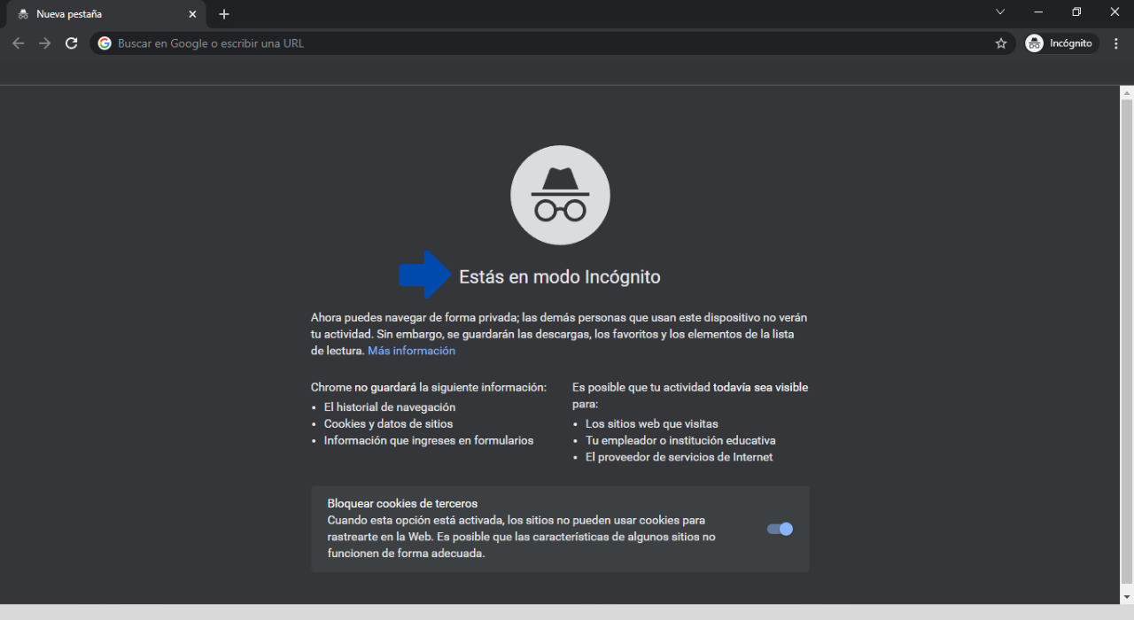The height and width of the screenshot is (620, 1134).
Task: Open a new tab with the plus icon
Action: 224,14
